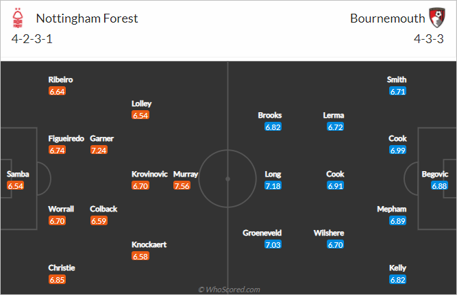Open Wilshere's player name
457x295 pixels.
329,233
